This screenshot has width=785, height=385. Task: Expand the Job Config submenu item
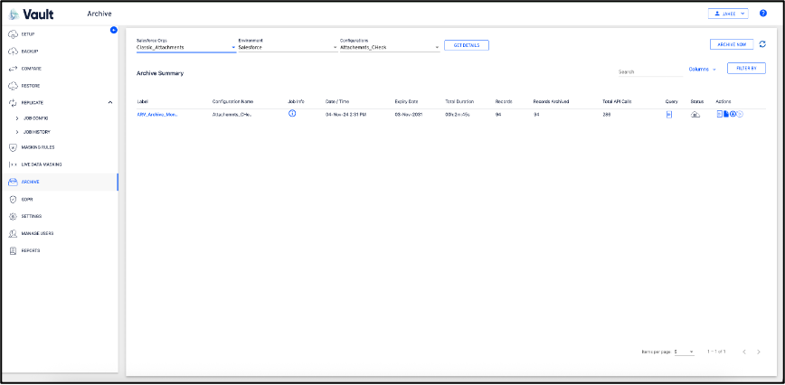pos(36,118)
